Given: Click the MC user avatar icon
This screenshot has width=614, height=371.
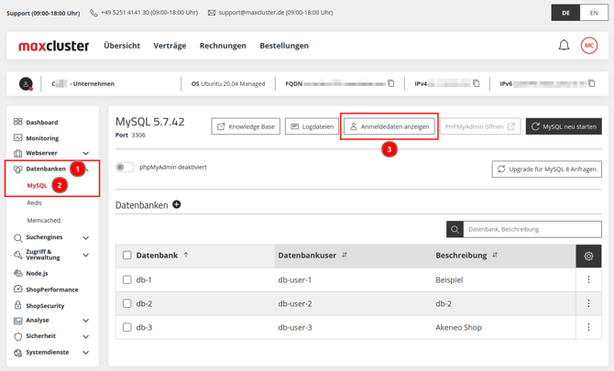Looking at the screenshot, I should pos(589,45).
